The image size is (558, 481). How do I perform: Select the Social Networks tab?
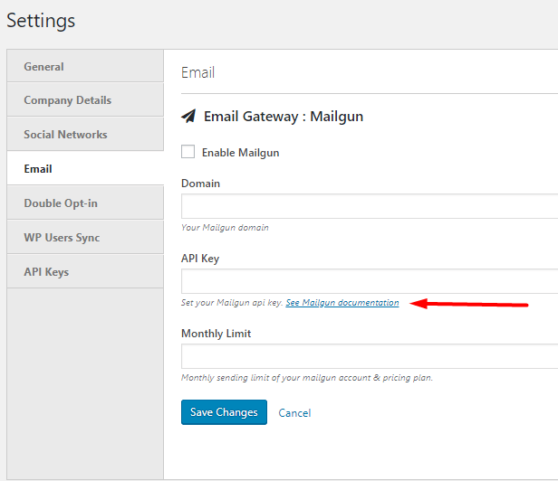(x=85, y=135)
